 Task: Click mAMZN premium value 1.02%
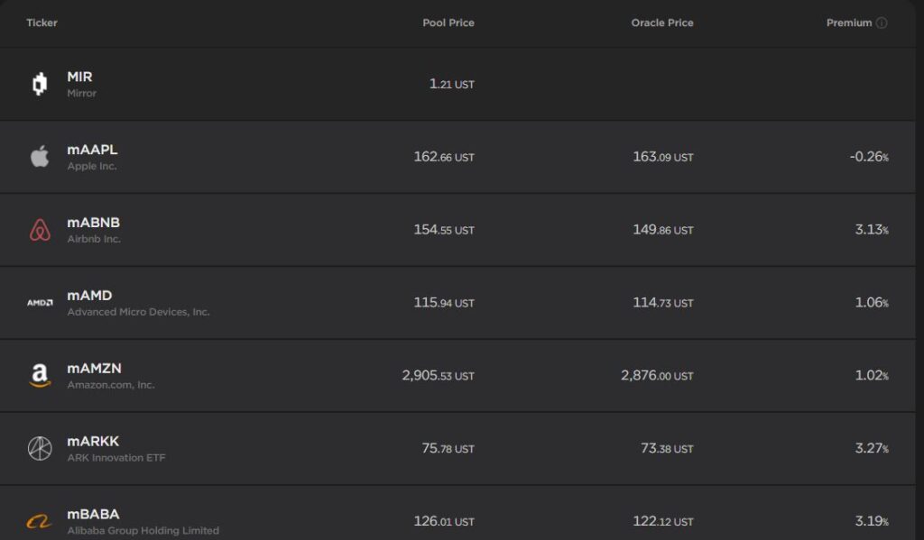pos(873,376)
